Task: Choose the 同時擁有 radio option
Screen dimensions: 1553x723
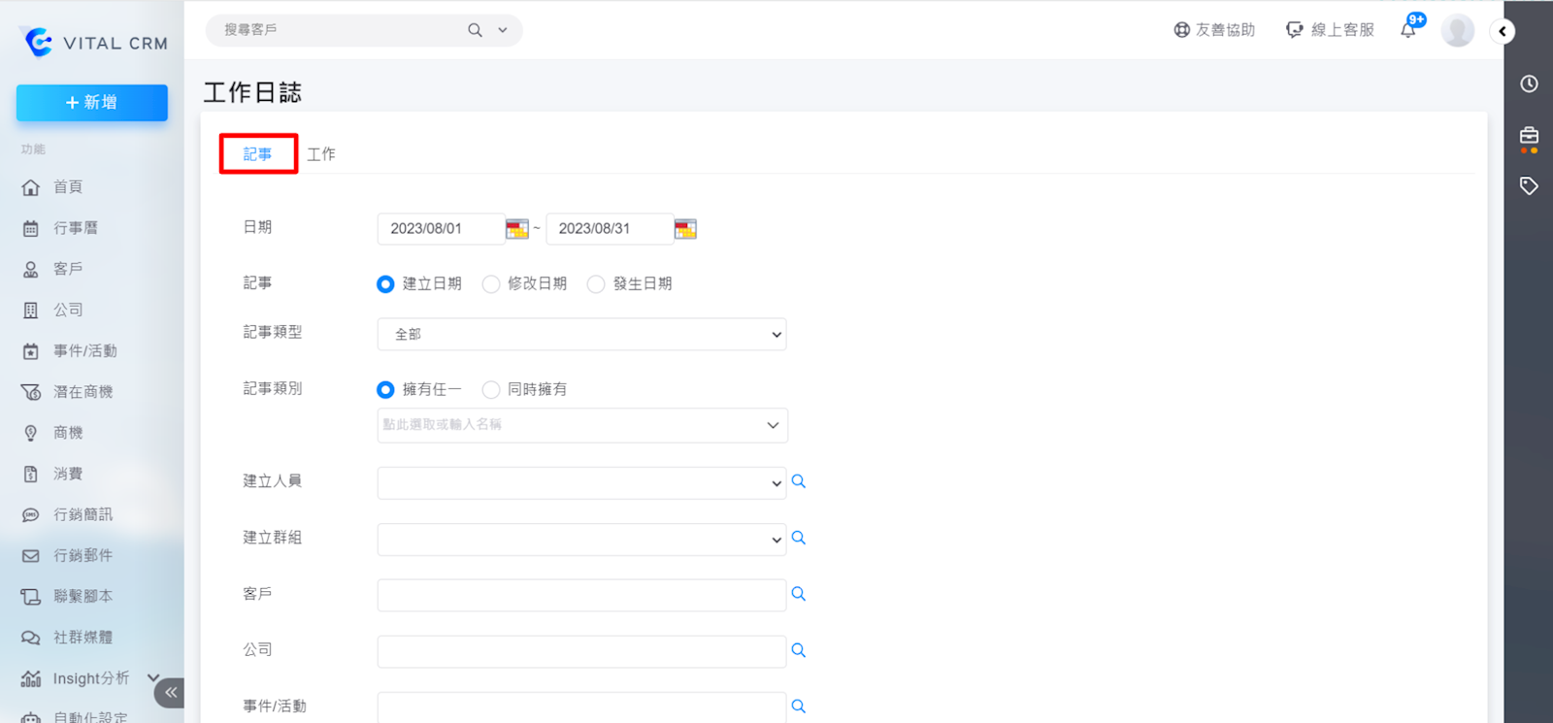Action: tap(491, 389)
